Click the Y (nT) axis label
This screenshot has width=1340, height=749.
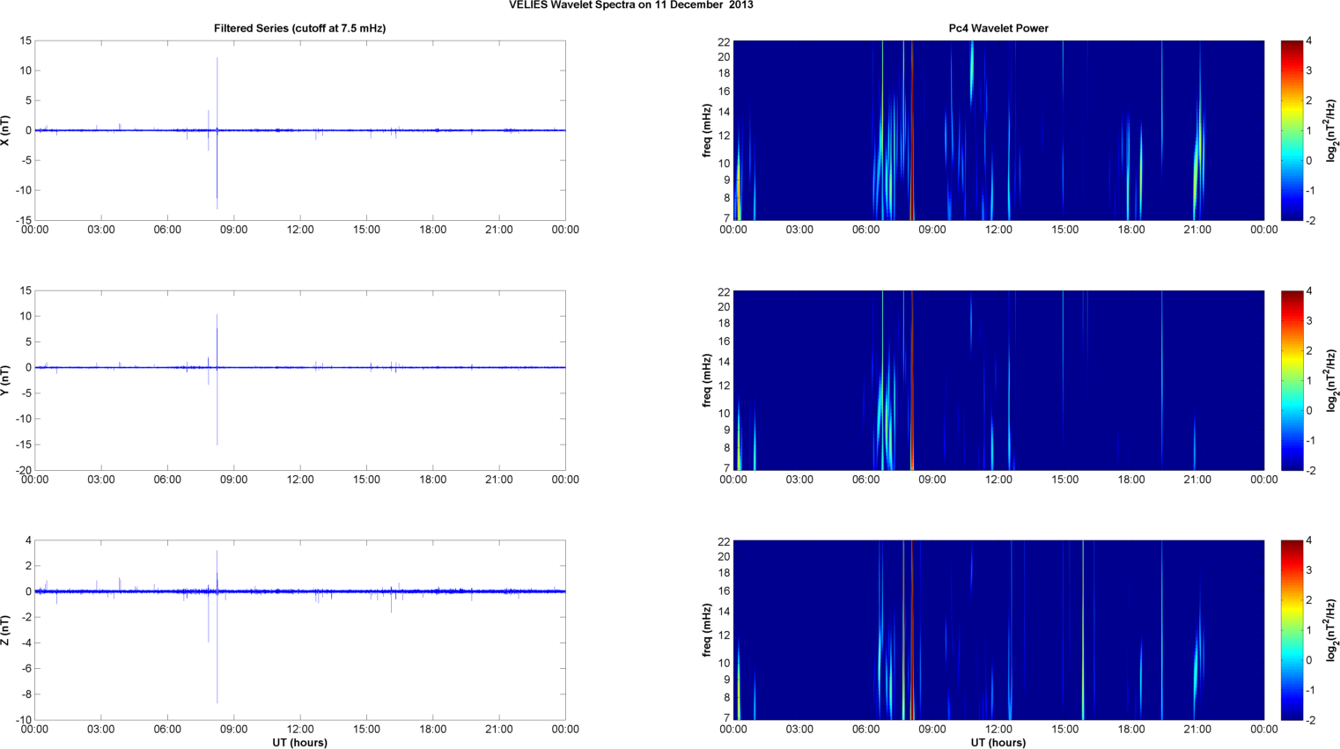(x=5, y=380)
